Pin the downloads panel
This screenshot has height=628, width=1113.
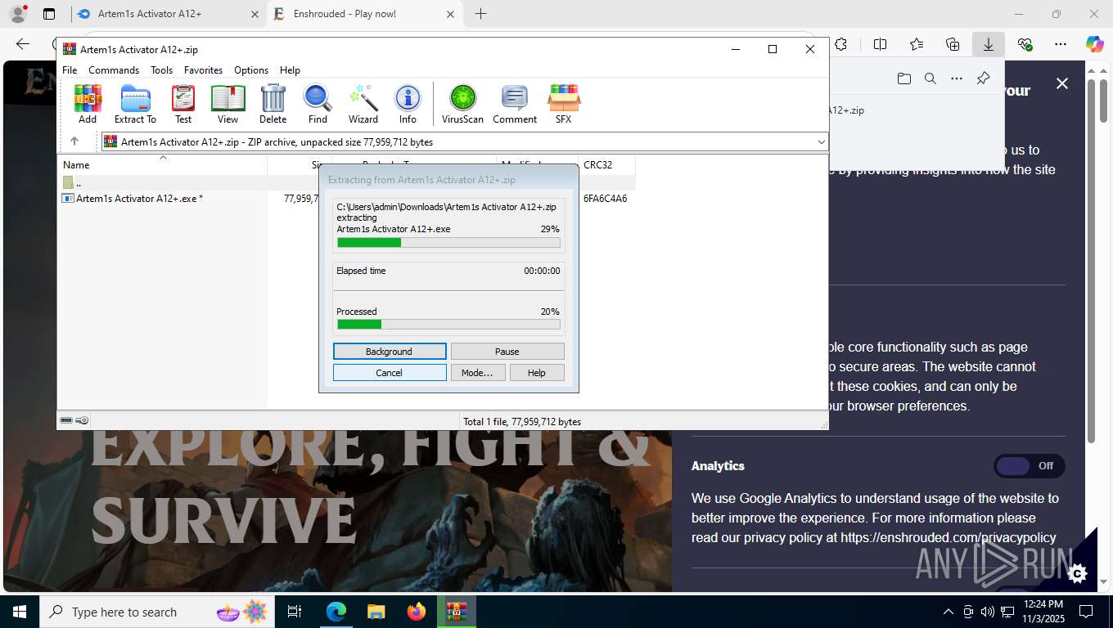pyautogui.click(x=984, y=78)
